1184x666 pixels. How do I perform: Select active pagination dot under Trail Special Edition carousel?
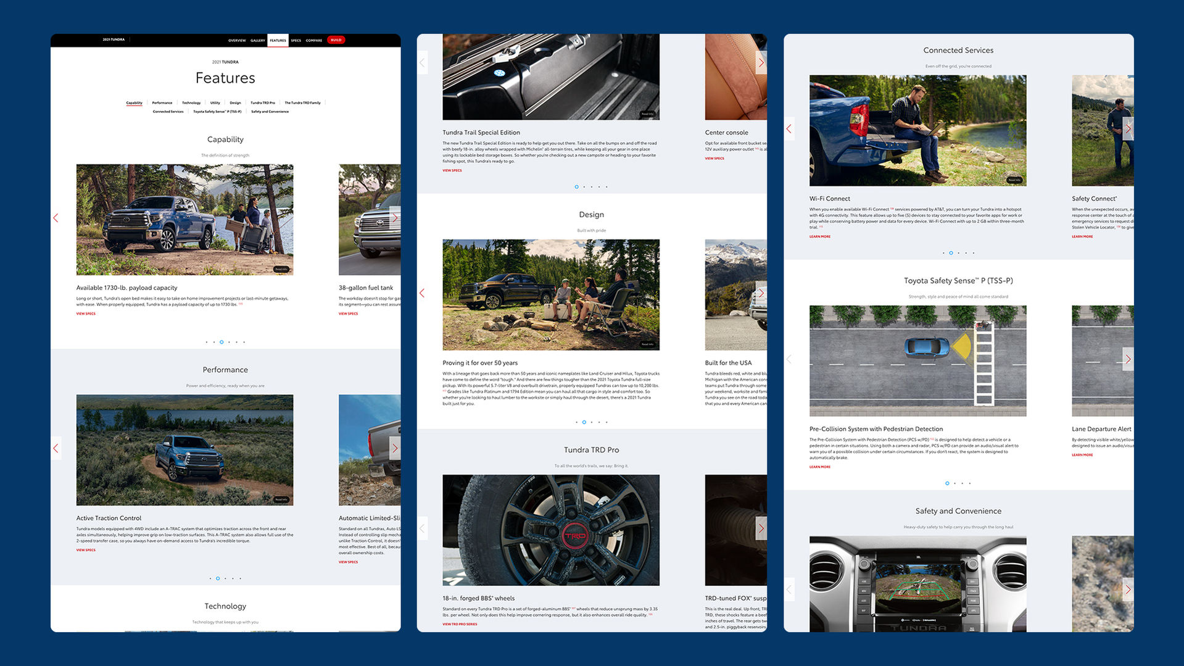pyautogui.click(x=577, y=187)
